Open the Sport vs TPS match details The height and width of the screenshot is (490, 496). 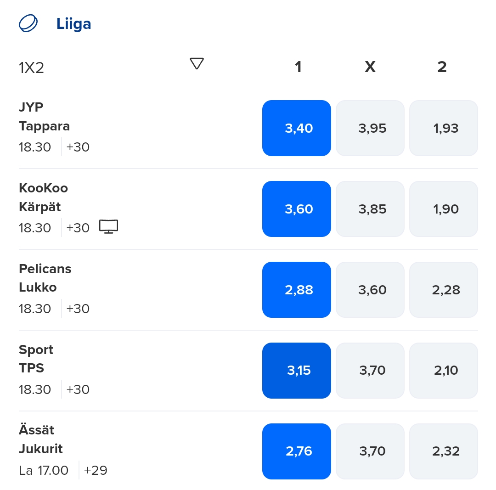[36, 359]
